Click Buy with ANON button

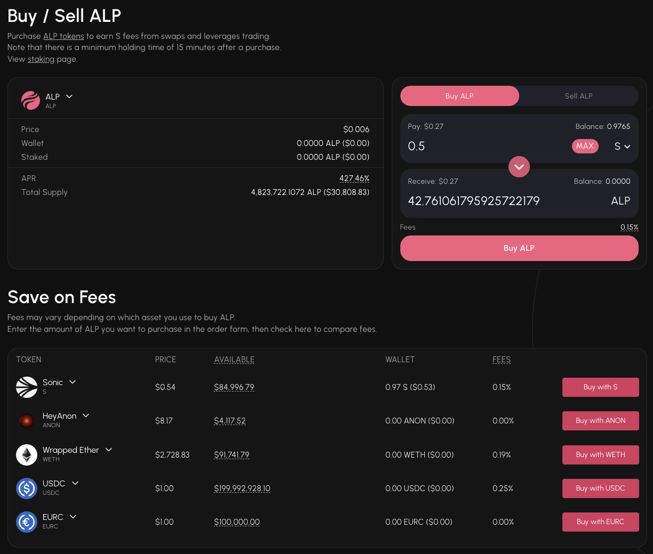pyautogui.click(x=600, y=421)
